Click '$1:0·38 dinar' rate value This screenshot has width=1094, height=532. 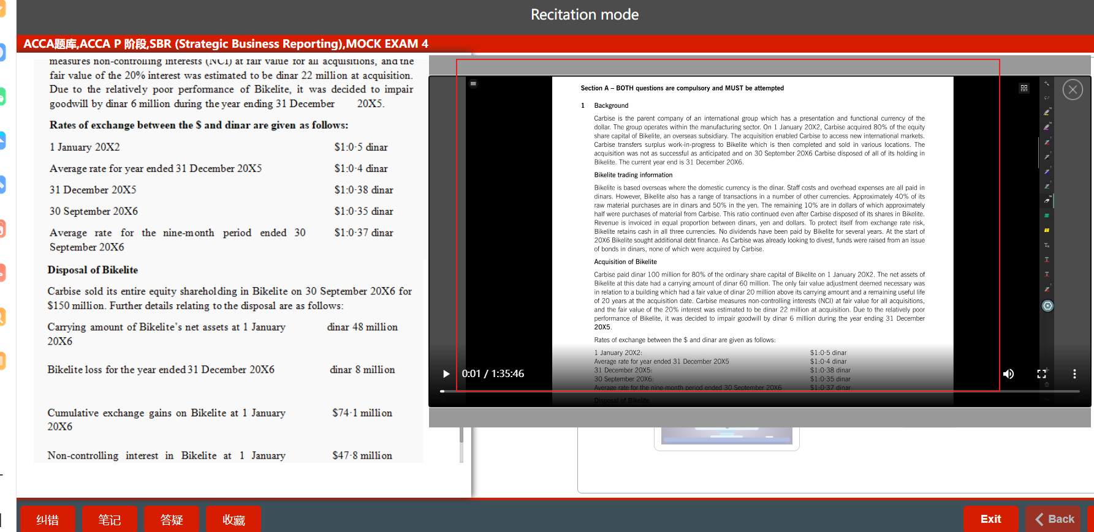coord(364,190)
